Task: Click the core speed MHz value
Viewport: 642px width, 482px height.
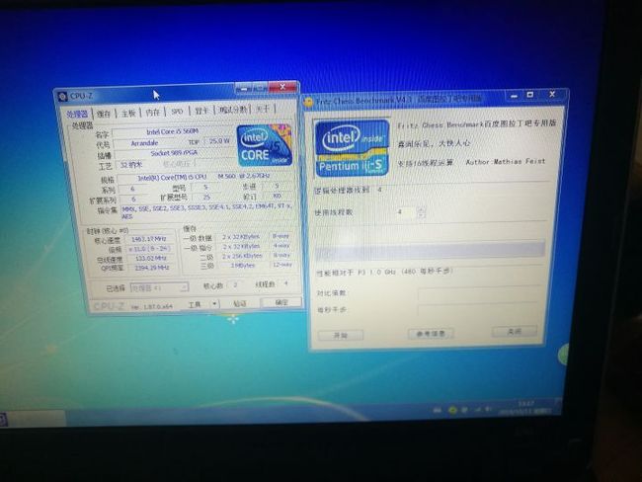Action: (x=149, y=239)
